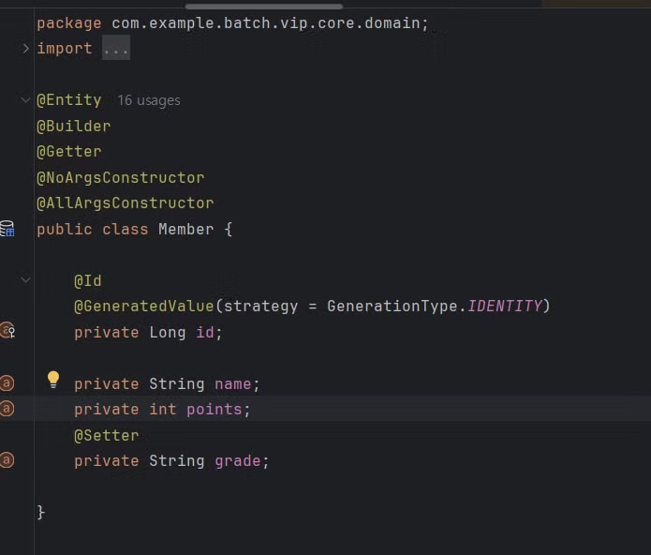Click the @Setter annotation
The image size is (651, 555).
click(x=106, y=435)
